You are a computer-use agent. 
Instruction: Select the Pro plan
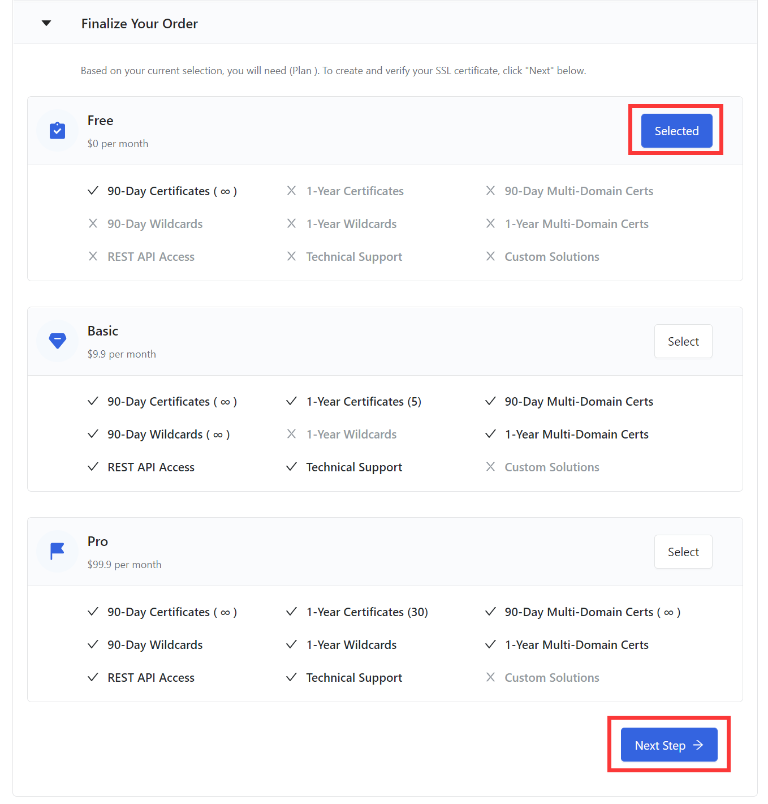(x=683, y=552)
